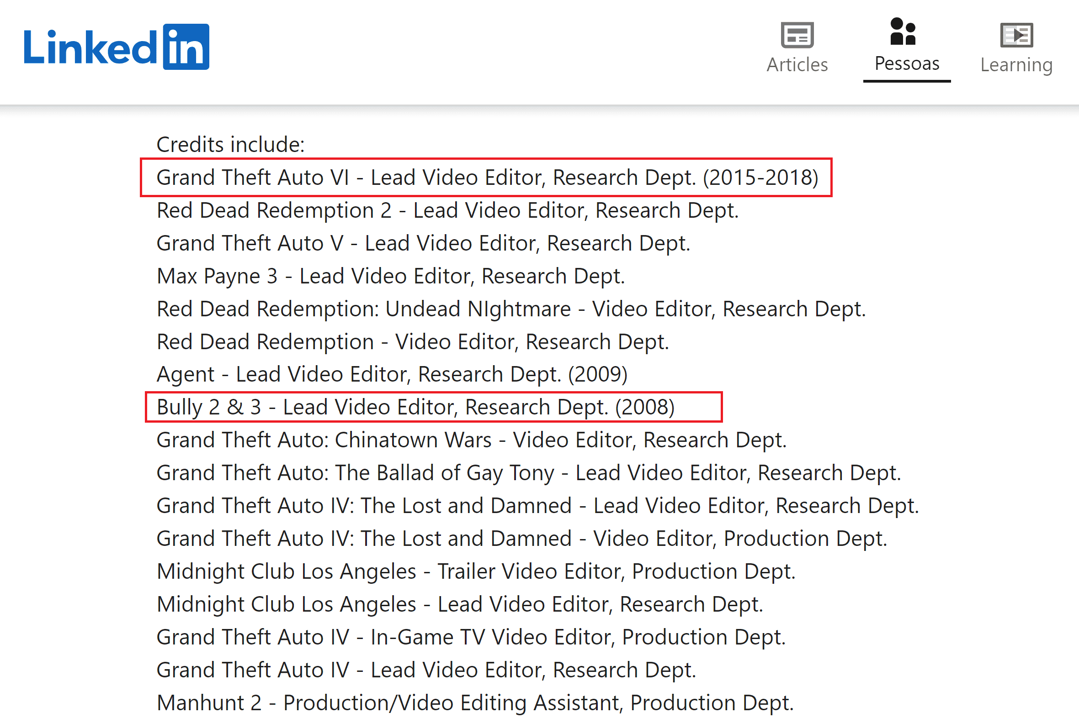Screen dimensions: 1079x723
Task: Click the Red Dead Redemption 2 credit
Action: [447, 210]
